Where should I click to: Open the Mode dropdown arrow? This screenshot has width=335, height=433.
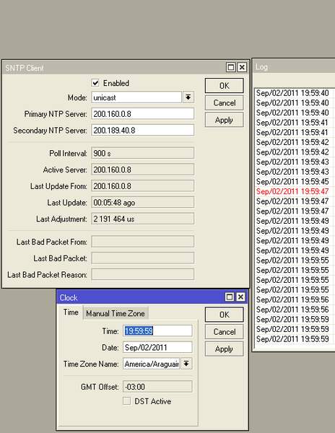tap(188, 97)
